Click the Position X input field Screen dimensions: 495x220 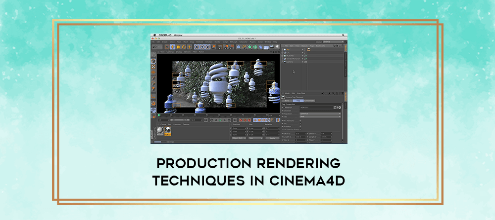(x=239, y=128)
